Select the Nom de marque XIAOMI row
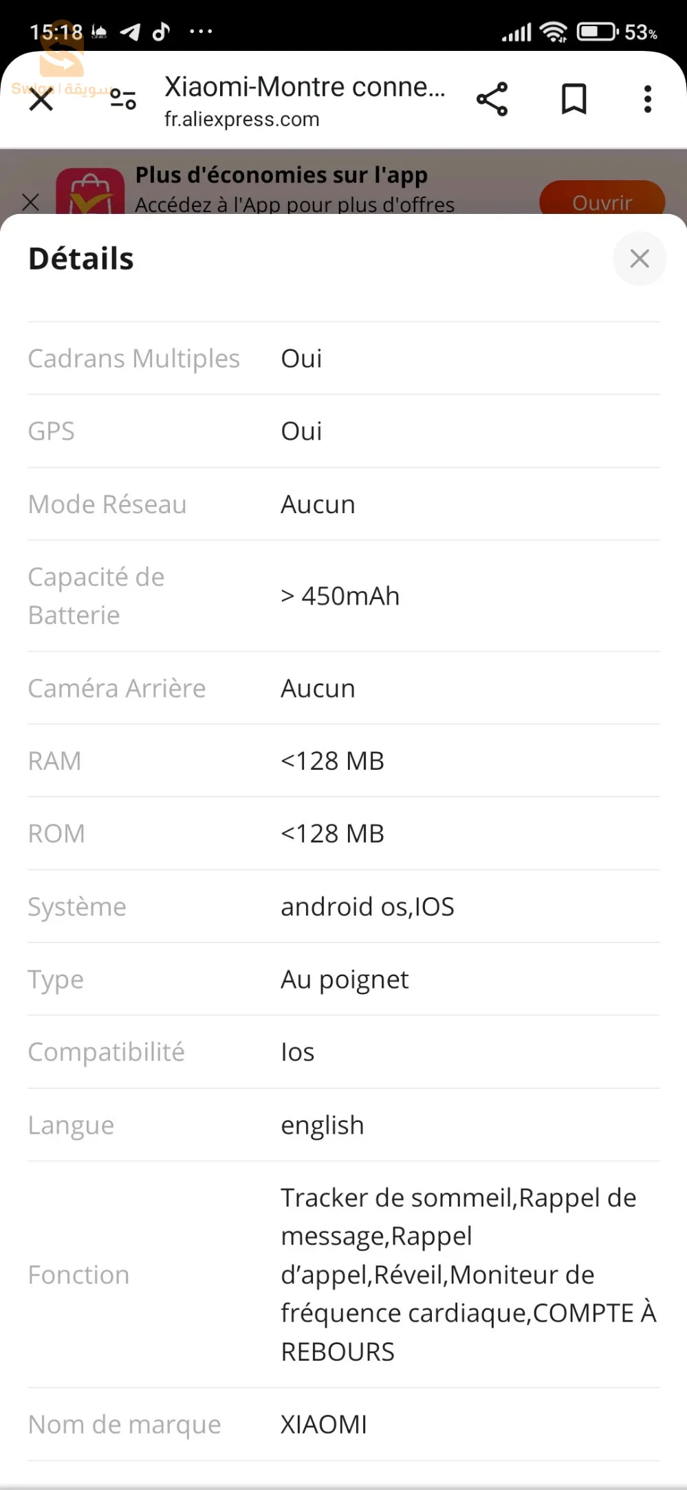Viewport: 687px width, 1490px height. point(343,1424)
